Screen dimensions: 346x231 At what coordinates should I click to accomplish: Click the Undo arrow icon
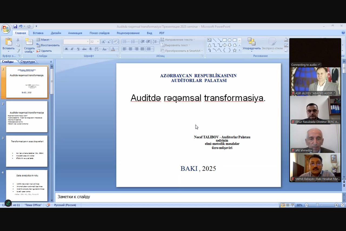point(21,27)
